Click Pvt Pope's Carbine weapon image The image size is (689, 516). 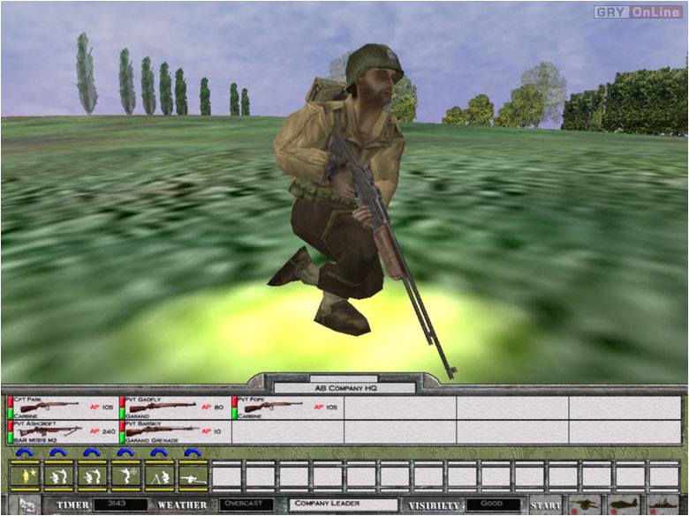273,407
